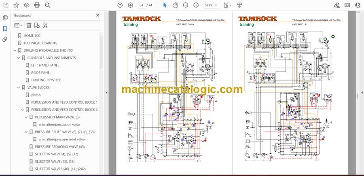Open the ROOF PANEL bookmark
This screenshot has width=364, height=176.
tap(41, 73)
